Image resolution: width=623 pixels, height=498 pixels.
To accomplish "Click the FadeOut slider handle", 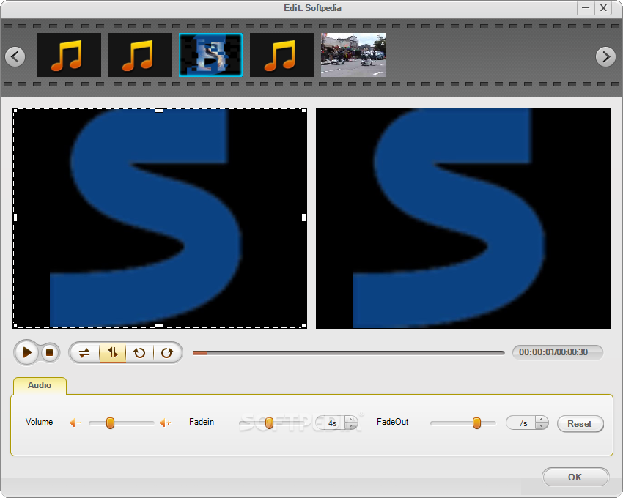I will tap(477, 423).
